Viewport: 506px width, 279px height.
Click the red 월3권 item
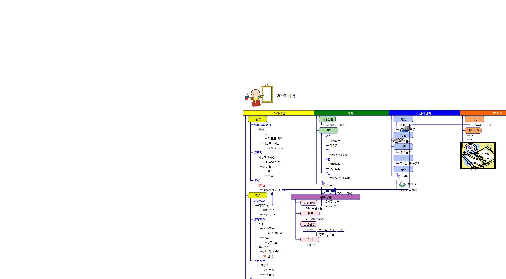(x=262, y=185)
